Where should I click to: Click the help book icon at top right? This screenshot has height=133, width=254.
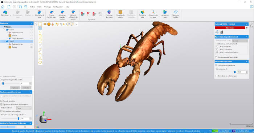click(251, 7)
